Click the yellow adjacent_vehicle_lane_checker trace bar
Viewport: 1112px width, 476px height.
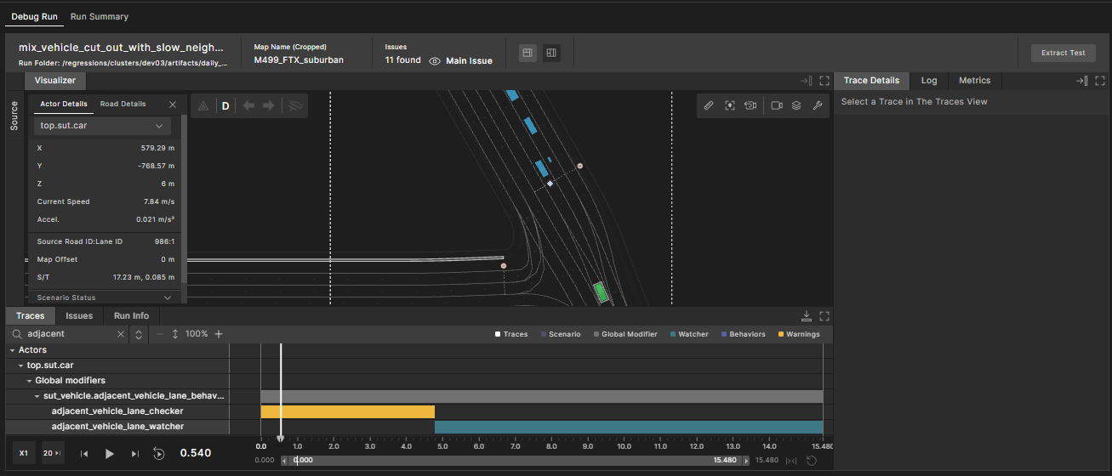coord(347,411)
